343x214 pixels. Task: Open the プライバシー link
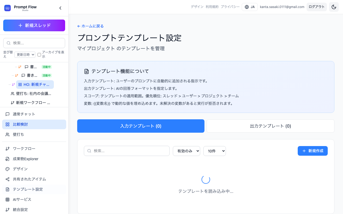(x=230, y=7)
